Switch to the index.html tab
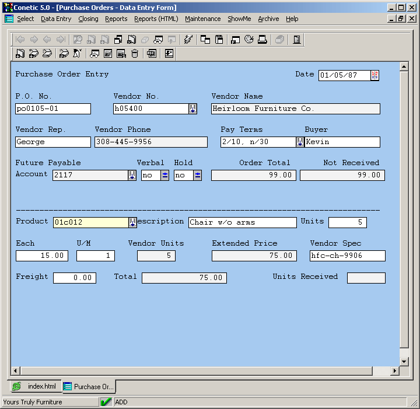 (x=36, y=386)
